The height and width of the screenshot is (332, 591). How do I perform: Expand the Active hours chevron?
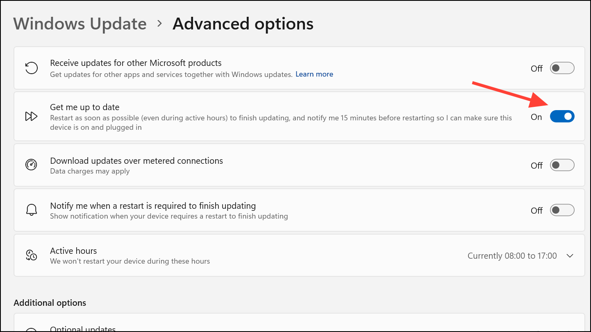[x=570, y=256]
